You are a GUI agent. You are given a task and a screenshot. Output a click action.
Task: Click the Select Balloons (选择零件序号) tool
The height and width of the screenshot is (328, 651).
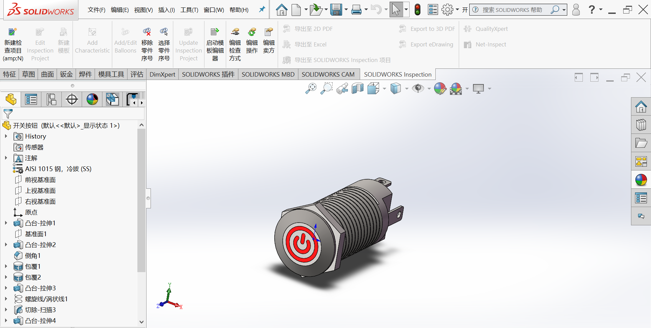pos(164,45)
